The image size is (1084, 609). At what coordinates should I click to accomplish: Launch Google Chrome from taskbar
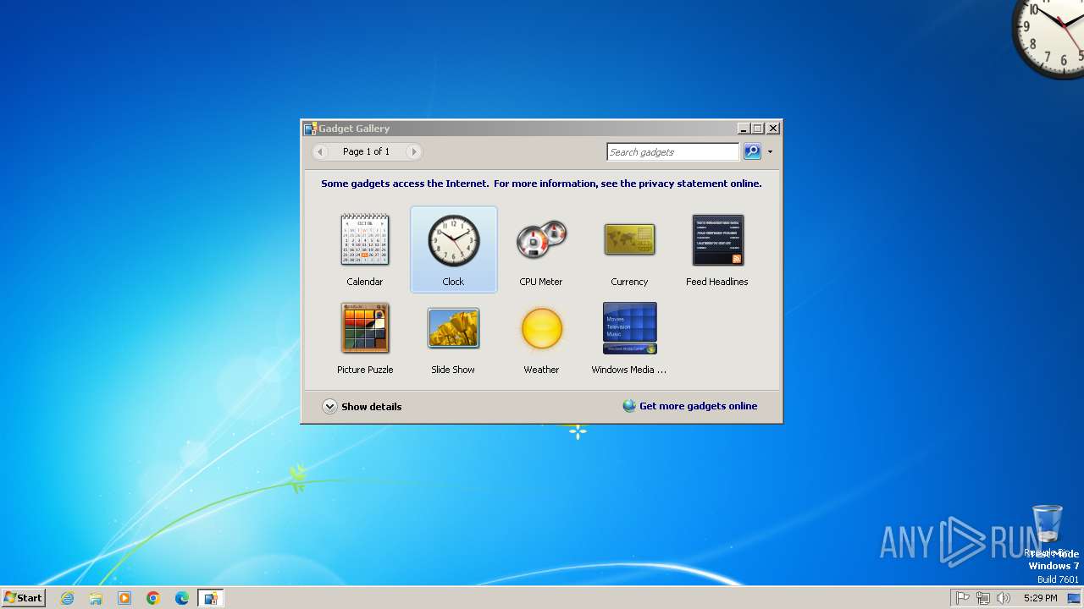tap(153, 598)
